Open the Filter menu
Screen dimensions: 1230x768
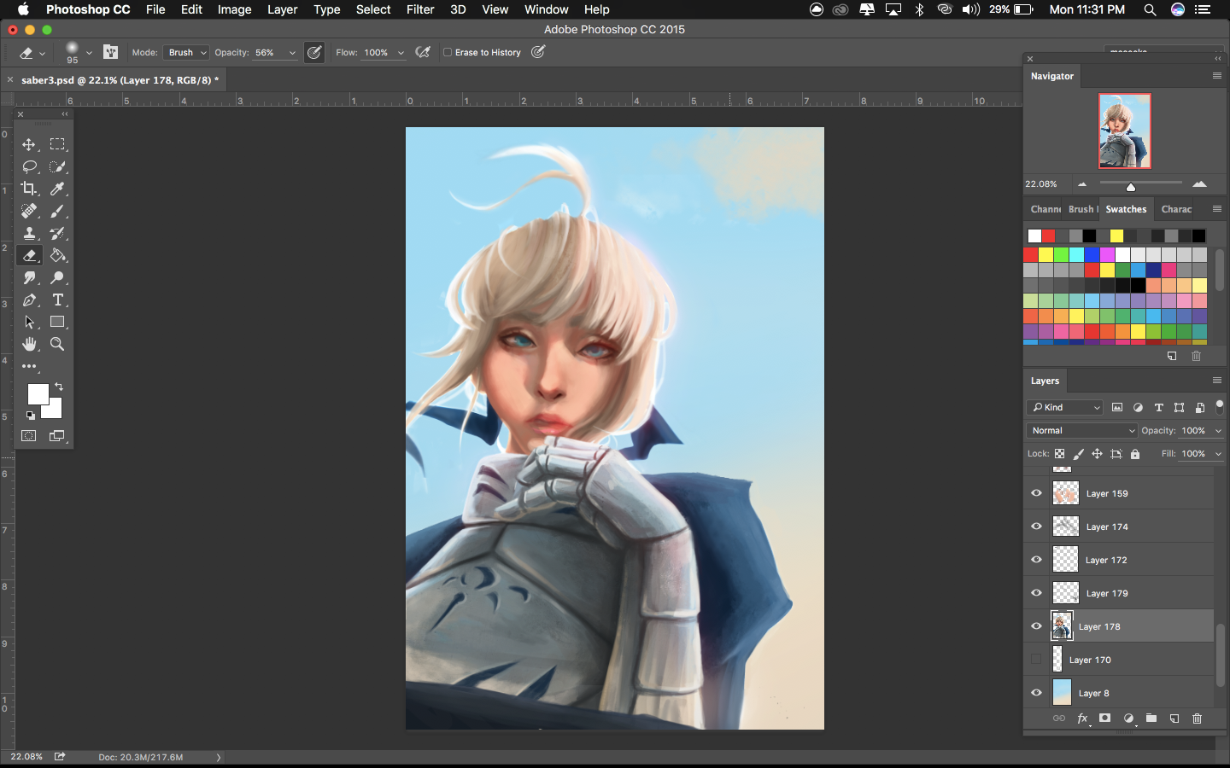pyautogui.click(x=420, y=9)
